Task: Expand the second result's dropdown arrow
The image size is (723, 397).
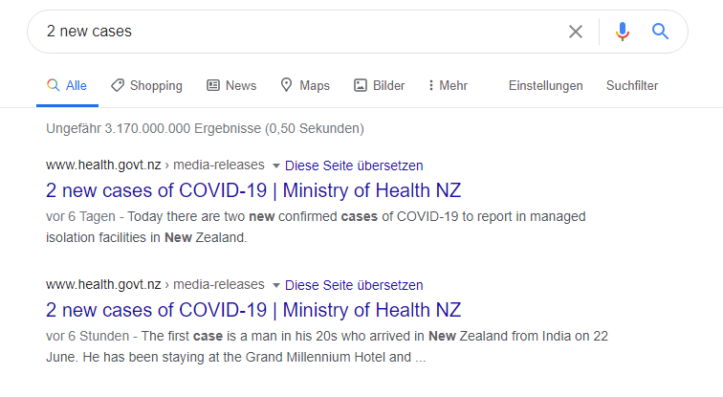Action: [275, 285]
